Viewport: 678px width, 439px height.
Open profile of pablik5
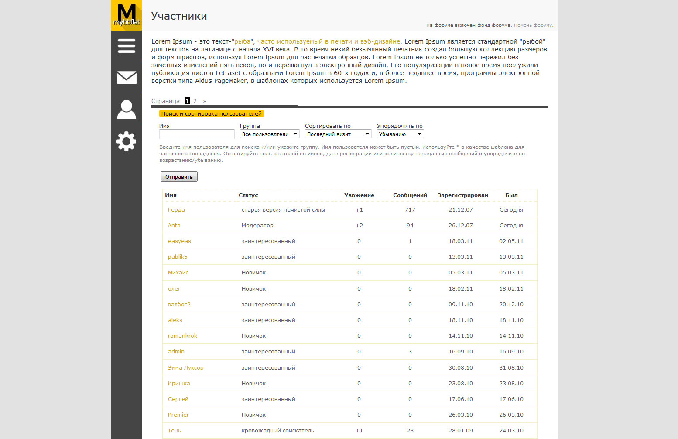click(x=178, y=257)
